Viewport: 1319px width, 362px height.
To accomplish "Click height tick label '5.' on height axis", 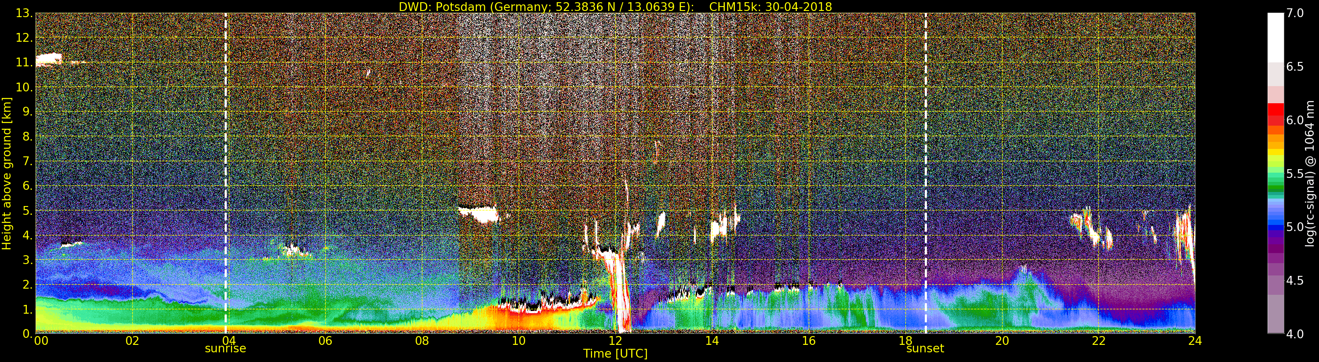I will [x=27, y=210].
